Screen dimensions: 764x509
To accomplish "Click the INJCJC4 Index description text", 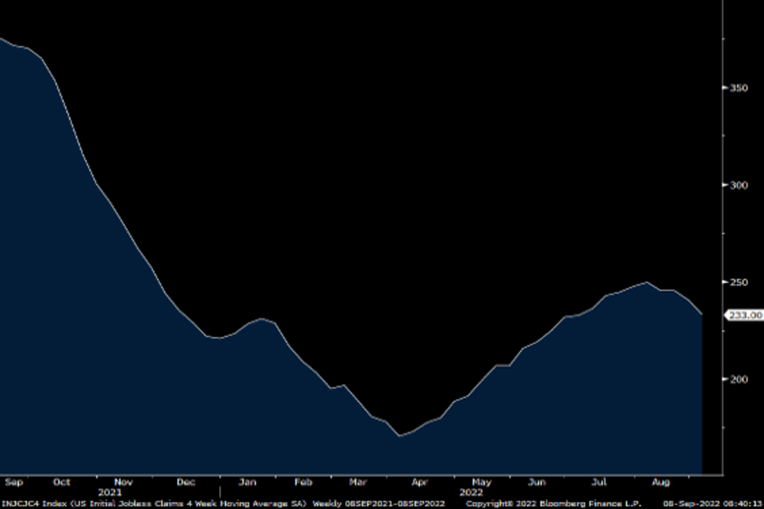I will point(153,503).
